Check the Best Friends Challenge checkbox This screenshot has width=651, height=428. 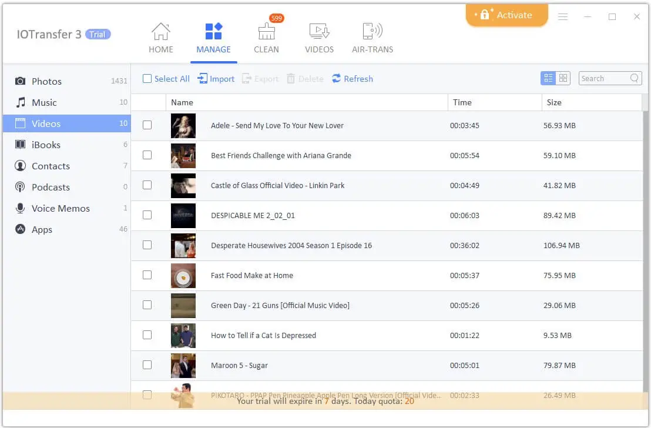[x=147, y=155]
